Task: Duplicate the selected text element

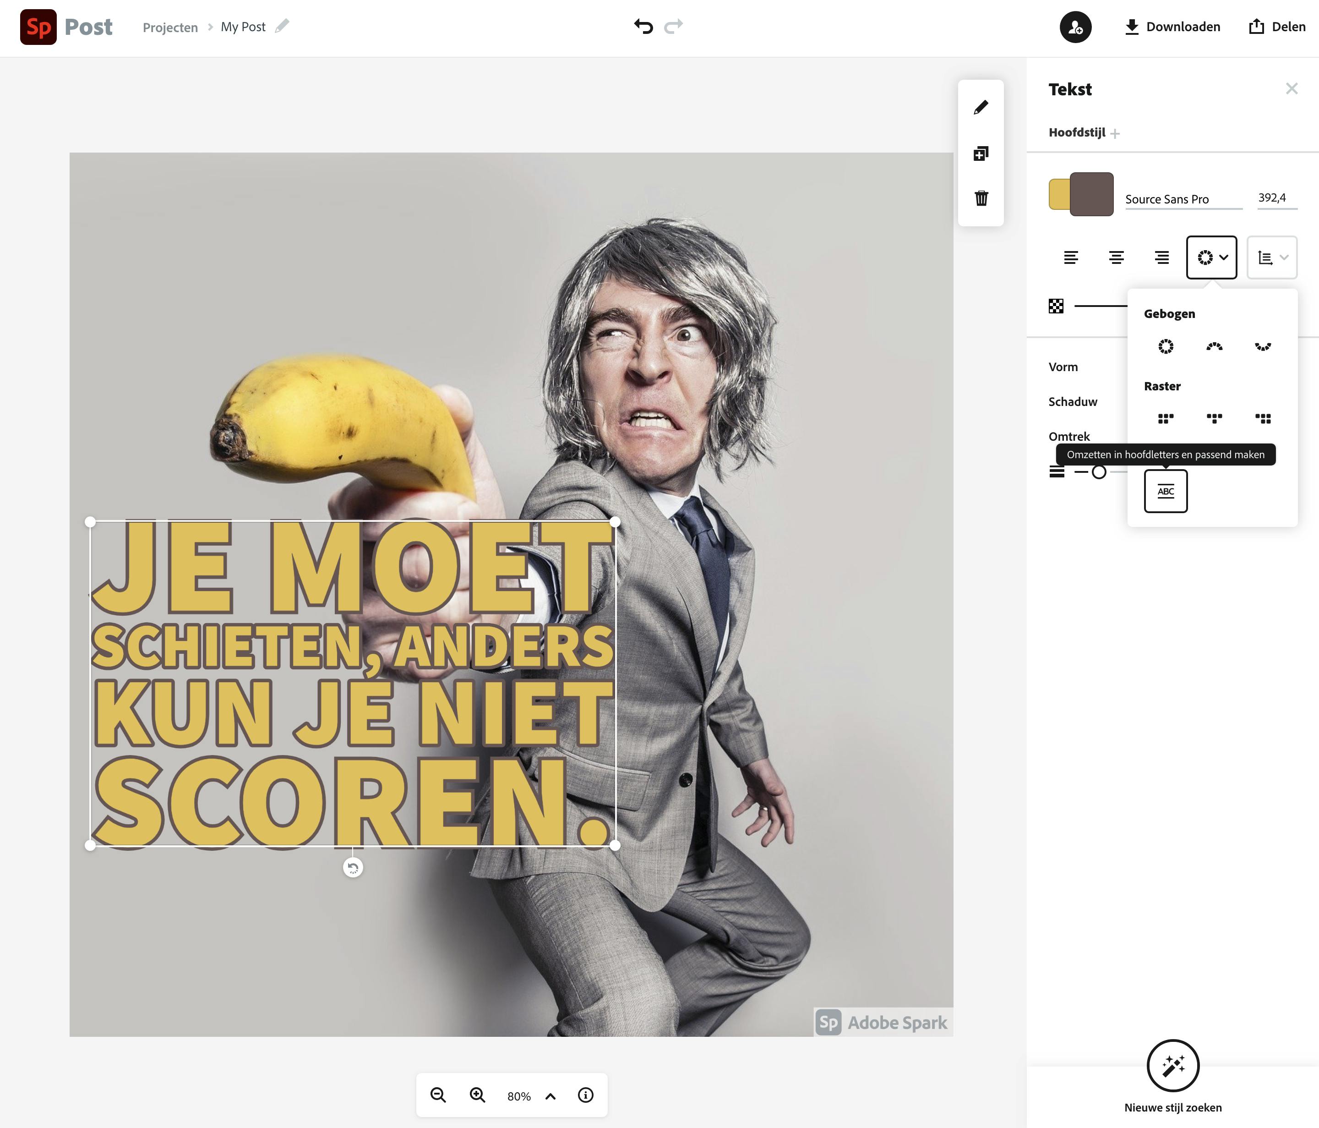Action: click(x=981, y=153)
